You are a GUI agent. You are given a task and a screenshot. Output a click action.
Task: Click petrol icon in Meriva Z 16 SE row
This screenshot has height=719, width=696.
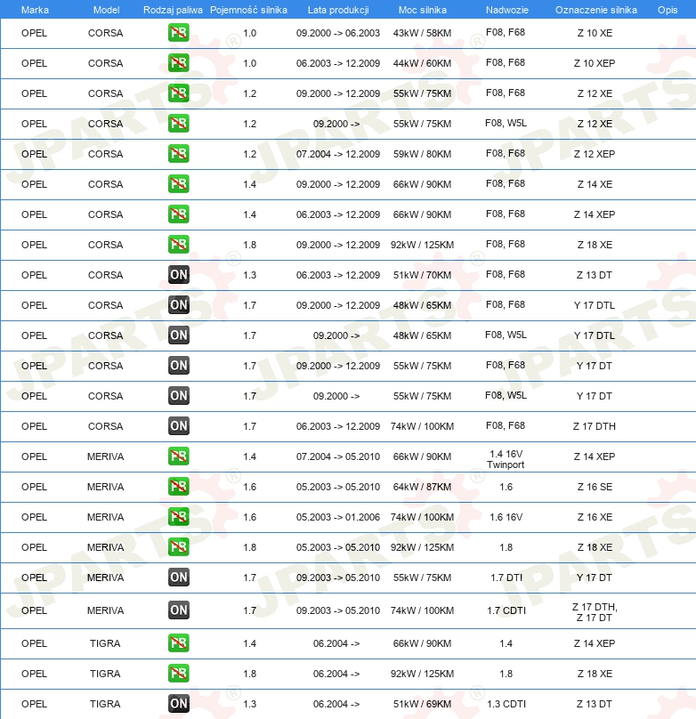(x=178, y=487)
